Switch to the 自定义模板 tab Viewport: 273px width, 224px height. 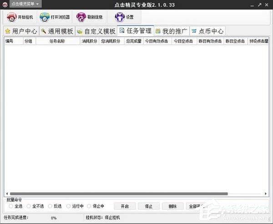(x=96, y=31)
